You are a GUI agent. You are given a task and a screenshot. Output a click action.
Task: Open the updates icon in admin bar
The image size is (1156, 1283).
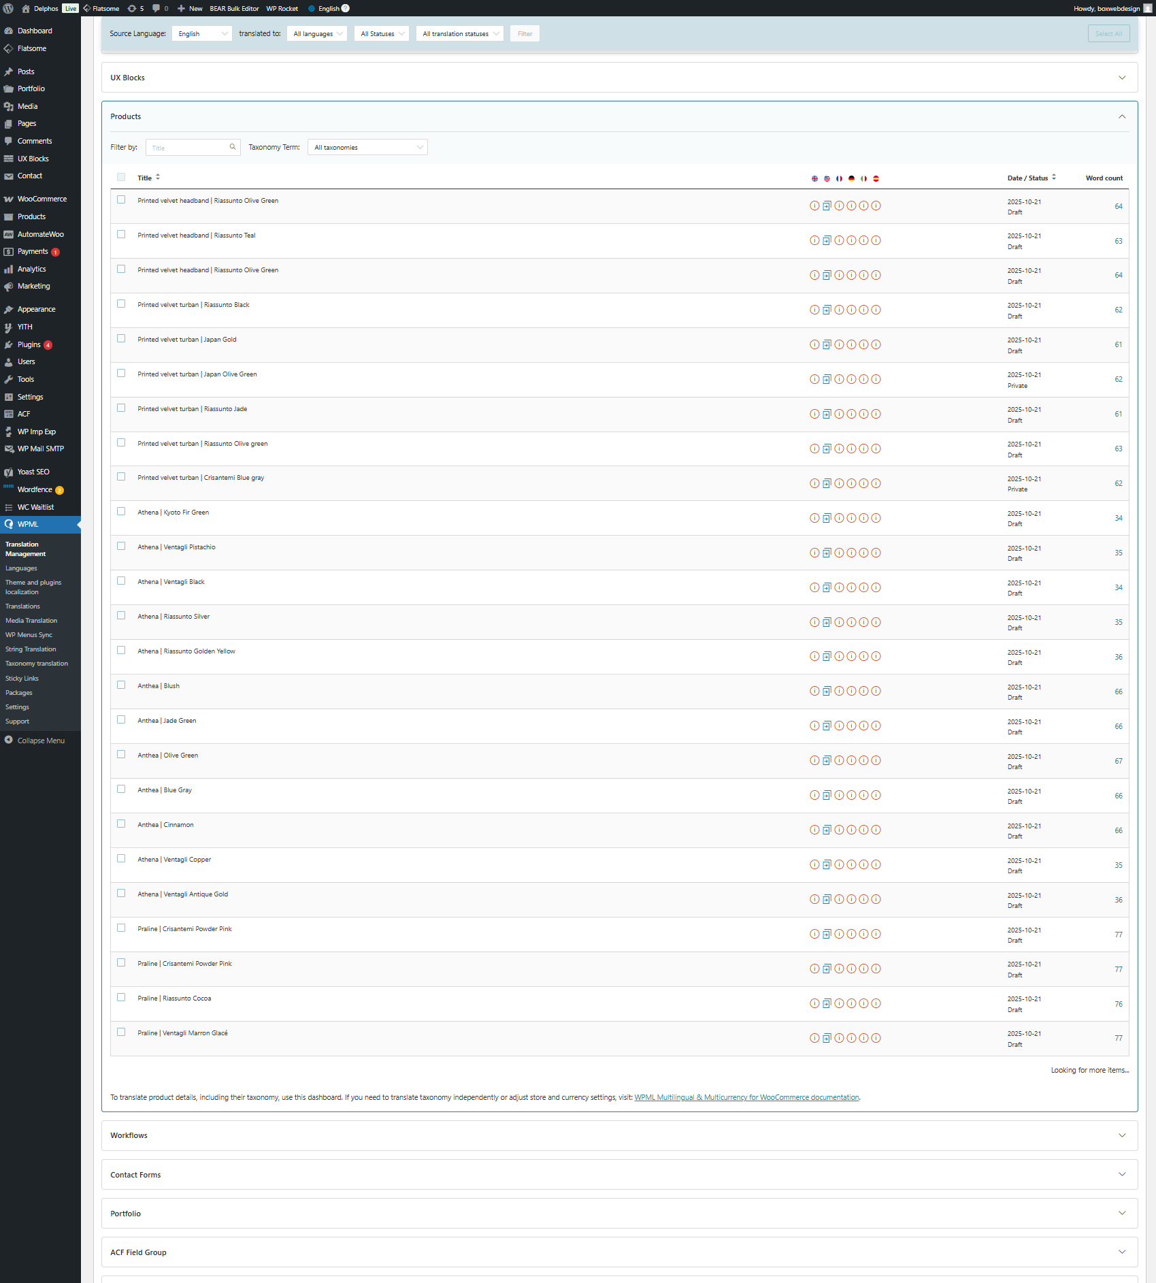point(135,8)
